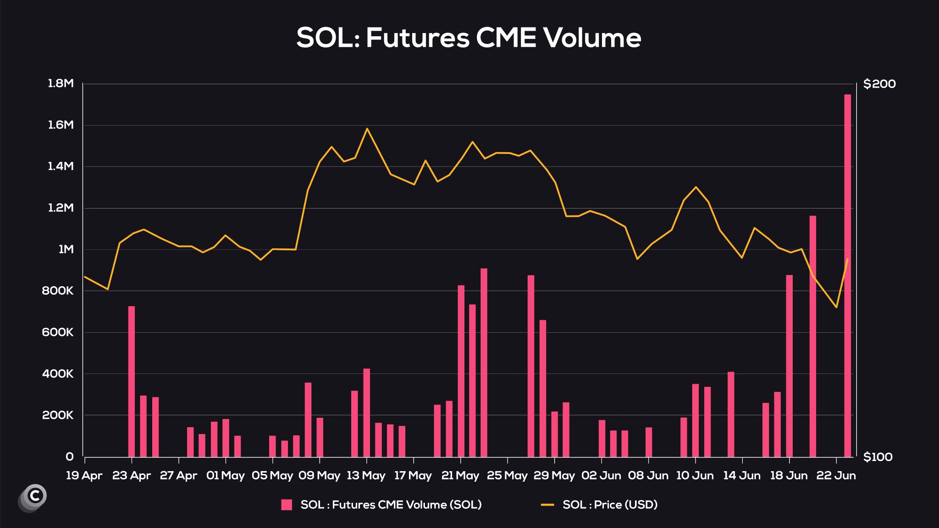
Task: Click the pink volume legend swatch
Action: coord(287,505)
